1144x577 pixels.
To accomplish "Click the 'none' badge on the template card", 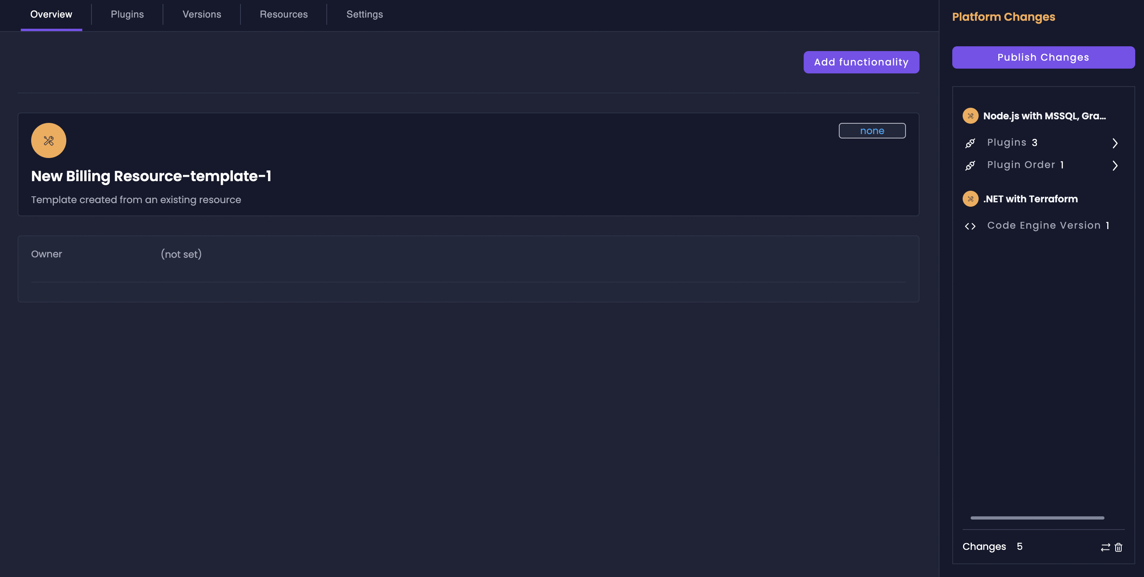I will pos(871,131).
